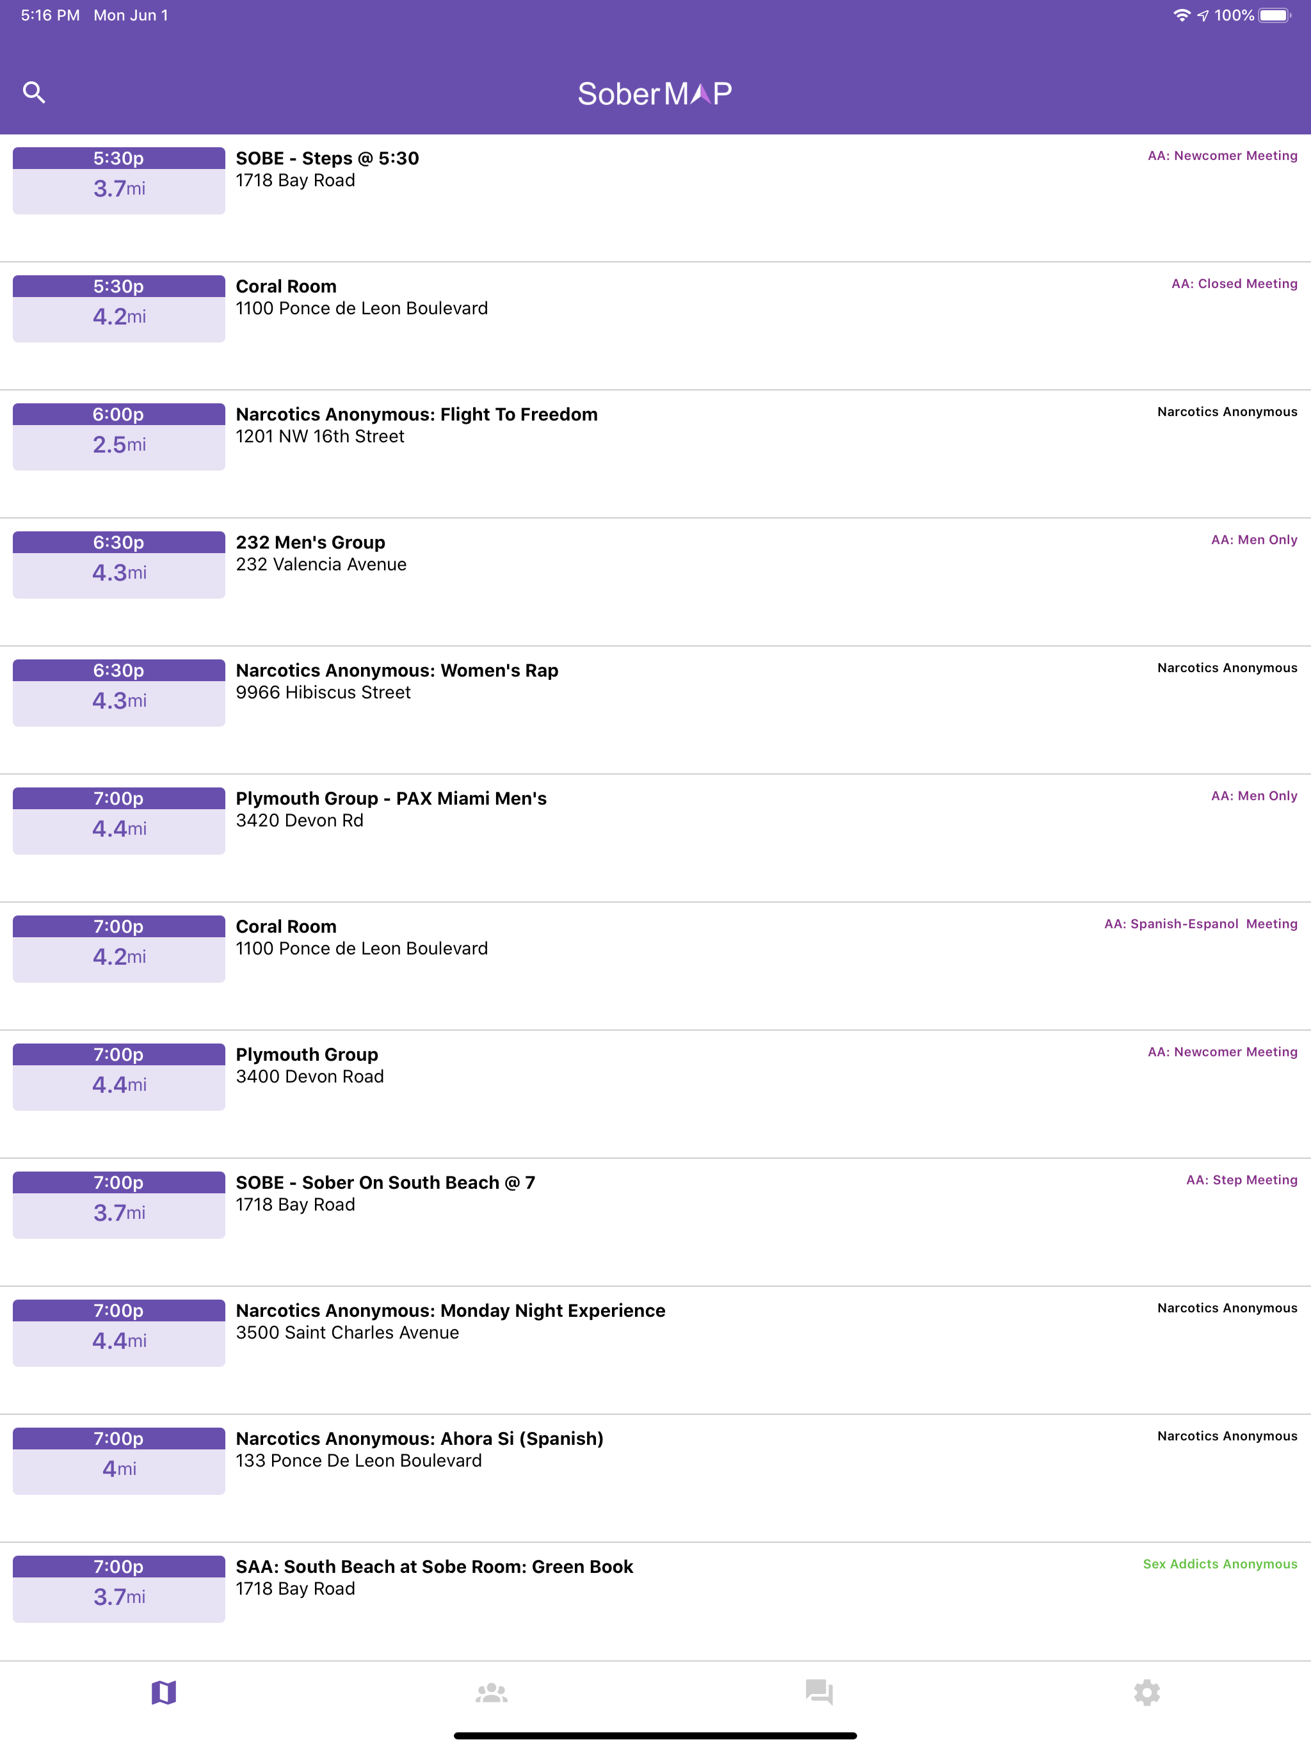
Task: Open SAA: South Beach at Sobe Room meeting
Action: coord(434,1567)
